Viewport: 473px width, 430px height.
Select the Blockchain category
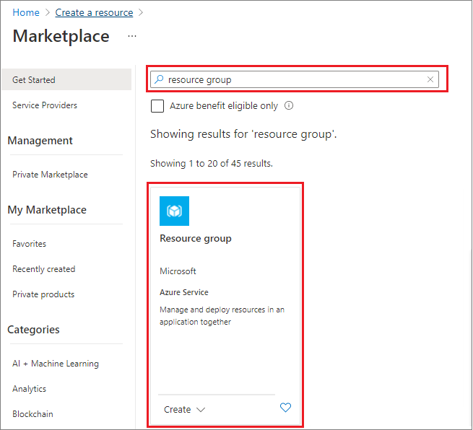point(32,414)
